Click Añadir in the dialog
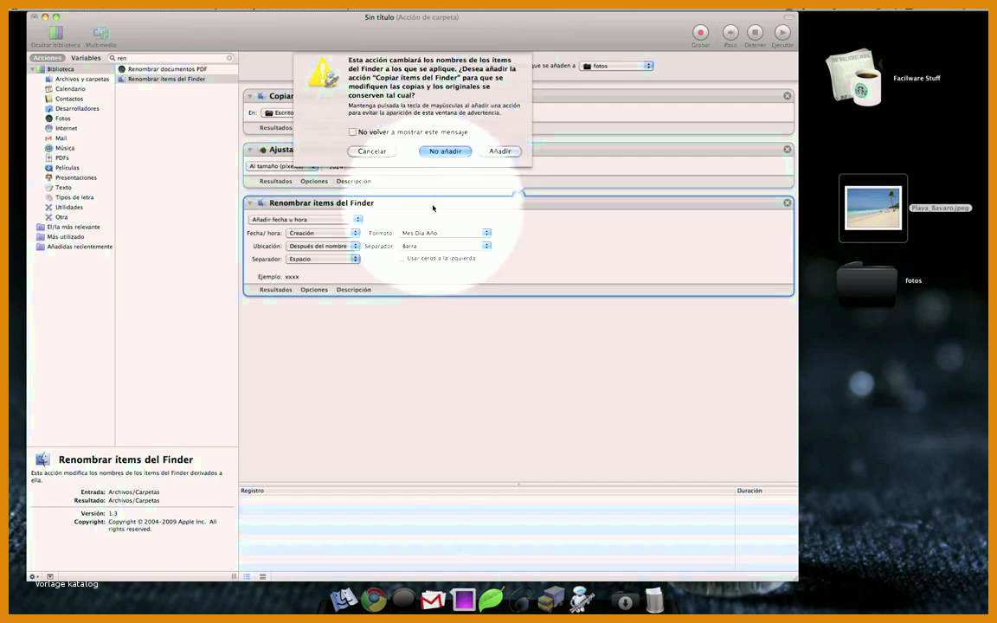The height and width of the screenshot is (623, 997). point(499,151)
